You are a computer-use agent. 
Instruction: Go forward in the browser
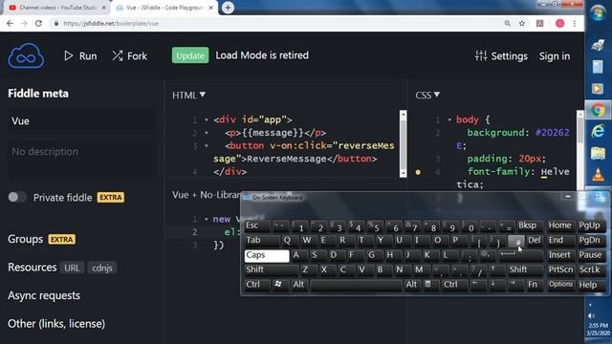pyautogui.click(x=24, y=23)
